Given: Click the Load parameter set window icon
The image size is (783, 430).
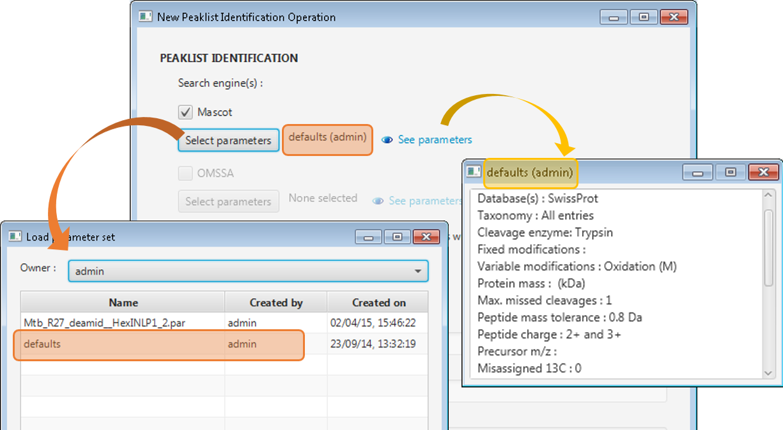Looking at the screenshot, I should pos(15,237).
